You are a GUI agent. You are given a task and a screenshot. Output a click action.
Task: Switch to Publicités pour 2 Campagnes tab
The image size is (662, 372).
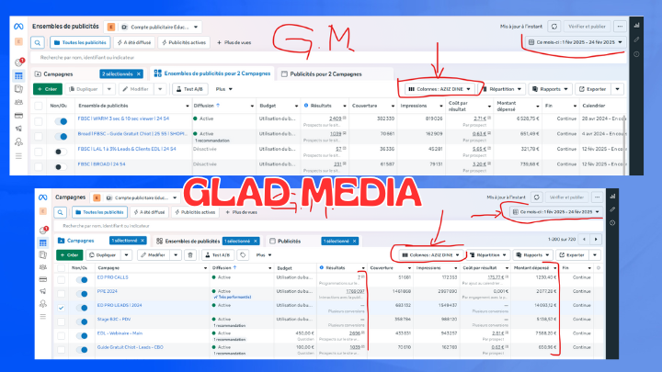[321, 74]
